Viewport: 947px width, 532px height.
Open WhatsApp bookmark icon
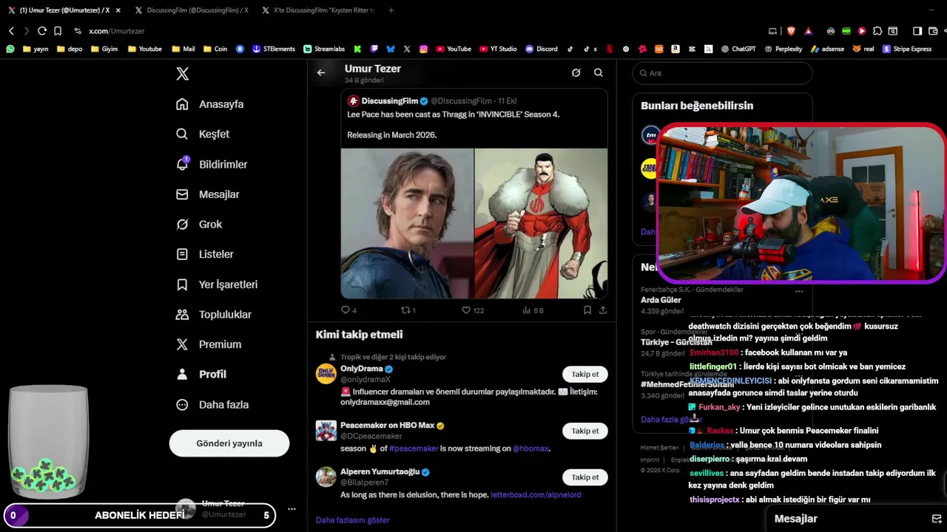point(10,49)
